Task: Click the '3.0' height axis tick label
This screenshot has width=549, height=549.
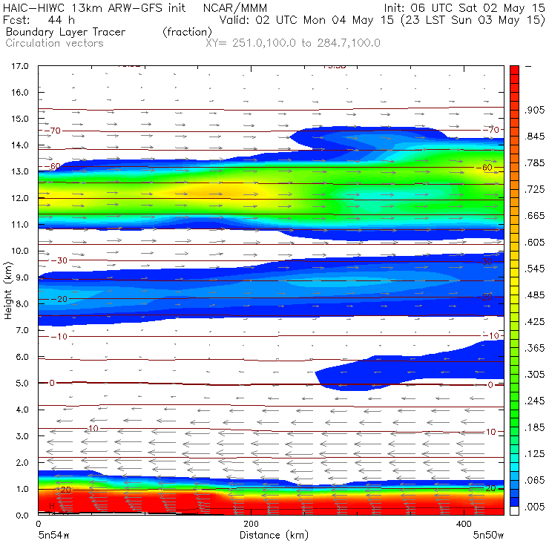Action: pyautogui.click(x=22, y=436)
